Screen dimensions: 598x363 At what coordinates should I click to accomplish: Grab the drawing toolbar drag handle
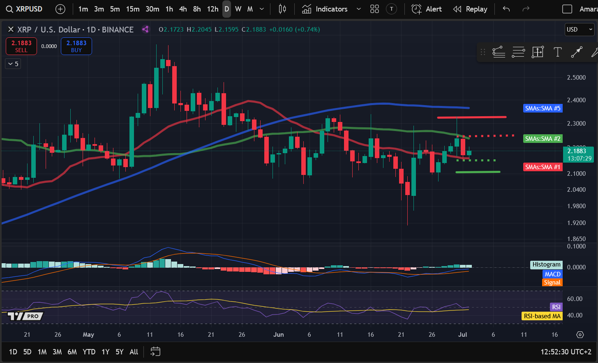pyautogui.click(x=483, y=52)
